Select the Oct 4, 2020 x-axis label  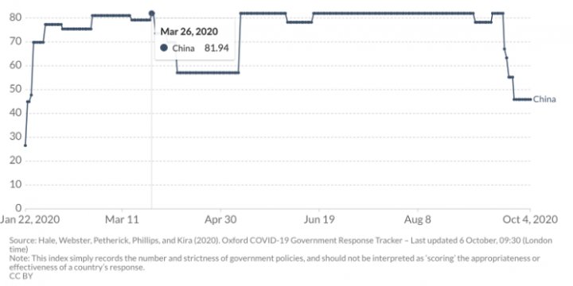[530, 219]
